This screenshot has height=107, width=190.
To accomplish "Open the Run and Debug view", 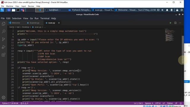I will coord(4,47).
